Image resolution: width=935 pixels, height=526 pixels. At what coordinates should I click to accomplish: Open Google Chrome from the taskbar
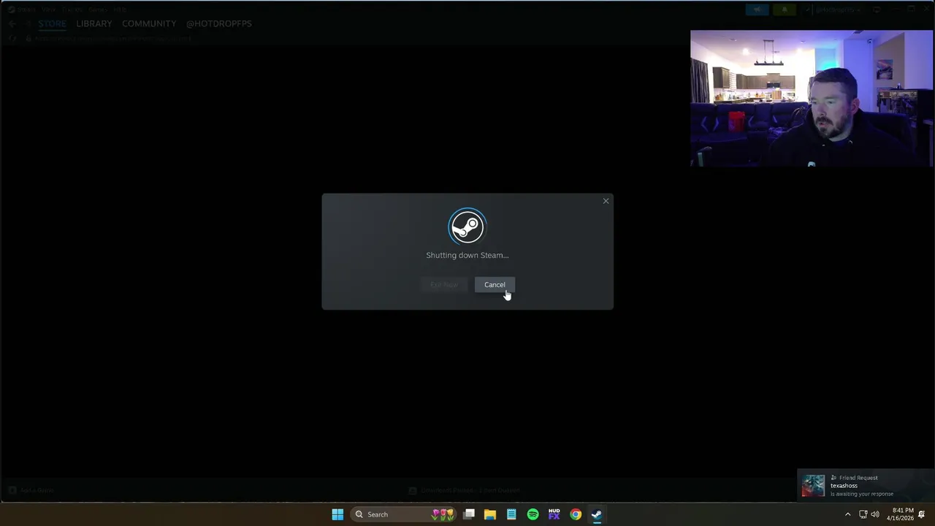576,514
